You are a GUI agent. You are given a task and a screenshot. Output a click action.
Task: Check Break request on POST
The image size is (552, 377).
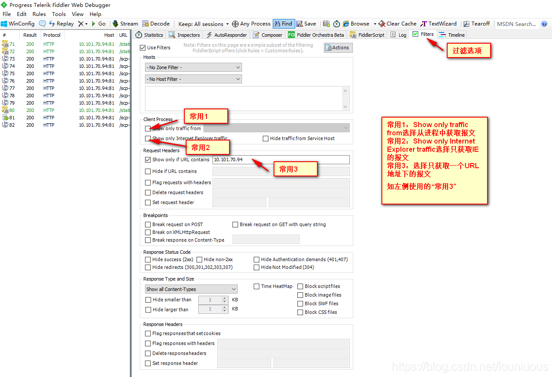click(148, 224)
